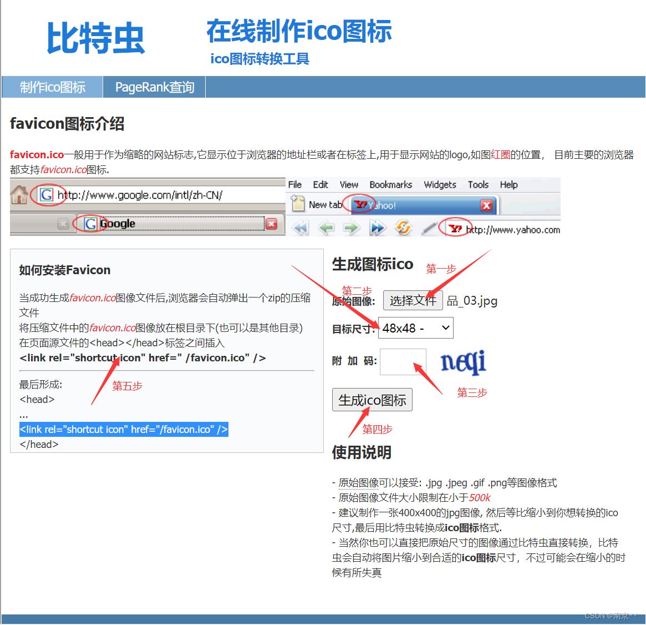Click the 生成ico图标 generate button
The width and height of the screenshot is (646, 625).
(x=372, y=399)
